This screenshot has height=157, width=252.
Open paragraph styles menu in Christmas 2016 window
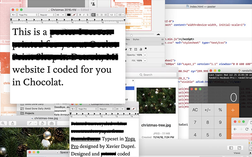[14, 15]
